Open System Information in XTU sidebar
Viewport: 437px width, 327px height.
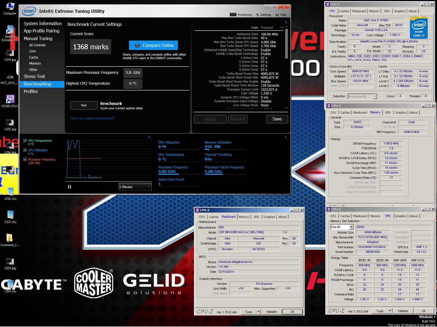43,23
